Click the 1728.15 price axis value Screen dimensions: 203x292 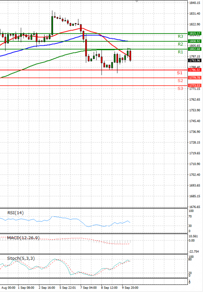tap(195, 142)
